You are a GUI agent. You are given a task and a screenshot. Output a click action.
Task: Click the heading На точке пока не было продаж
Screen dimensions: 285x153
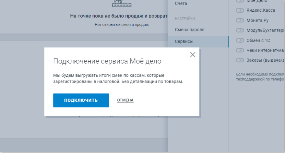click(x=119, y=16)
